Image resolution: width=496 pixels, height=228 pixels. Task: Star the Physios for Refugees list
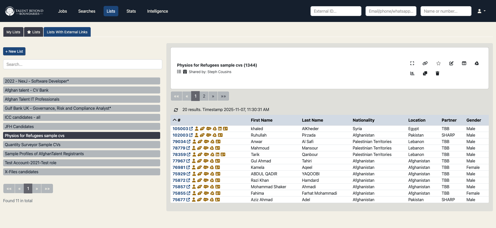(438, 63)
